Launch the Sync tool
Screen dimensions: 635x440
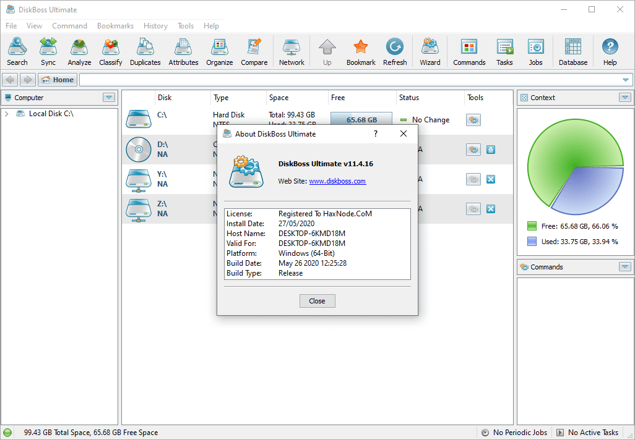coord(48,51)
